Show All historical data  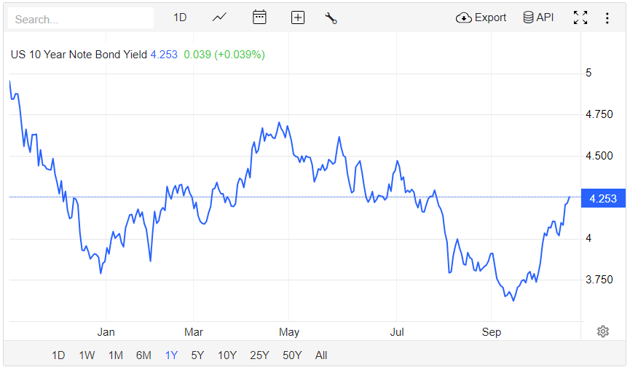click(321, 355)
